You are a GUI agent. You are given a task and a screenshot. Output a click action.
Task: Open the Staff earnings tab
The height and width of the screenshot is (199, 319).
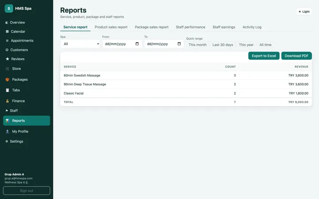click(x=224, y=27)
